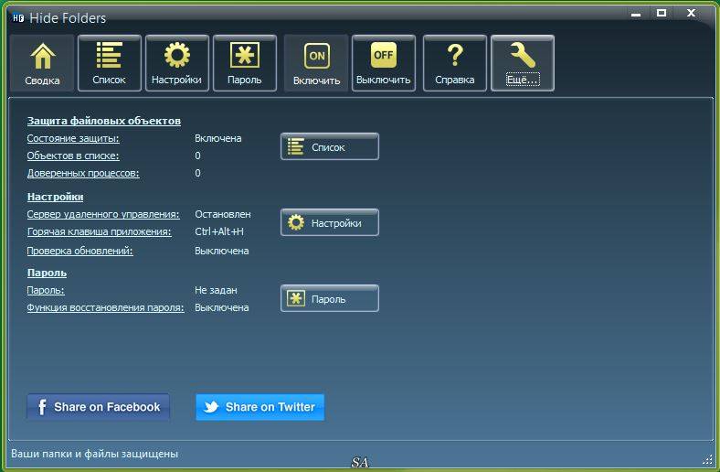Close the Hide Folders window
The image size is (720, 472).
pyautogui.click(x=691, y=14)
